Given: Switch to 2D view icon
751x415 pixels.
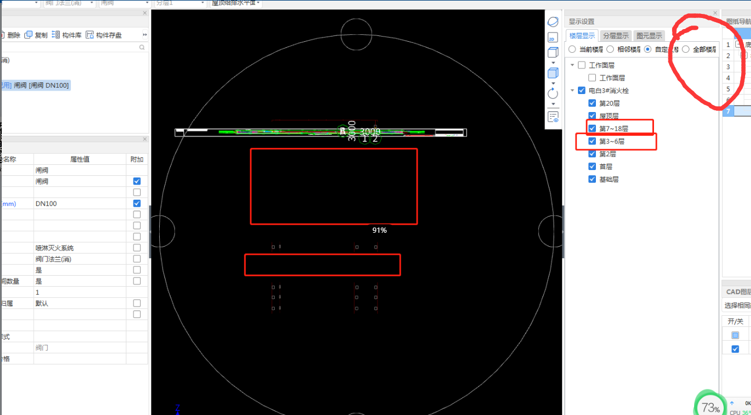Looking at the screenshot, I should pos(553,38).
